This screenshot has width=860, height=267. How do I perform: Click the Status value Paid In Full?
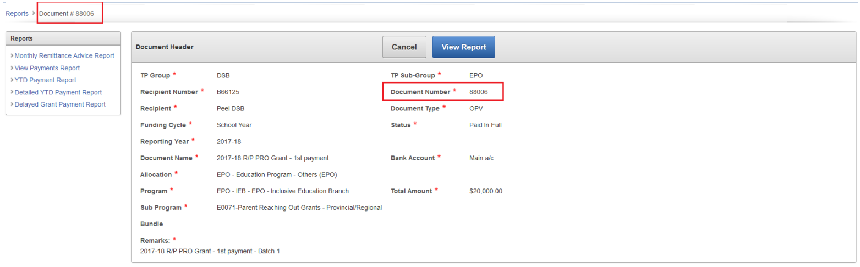coord(481,125)
